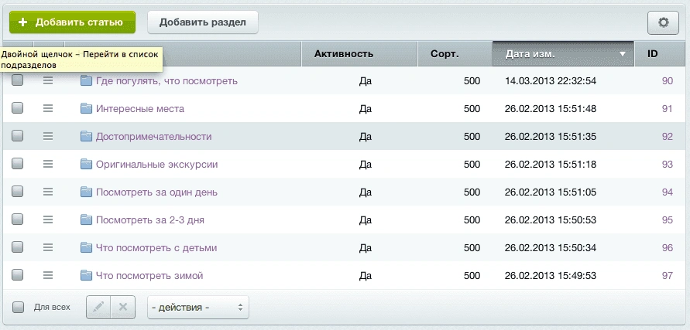This screenshot has height=330, width=690.
Task: Click the Добавить раздел button
Action: [202, 22]
